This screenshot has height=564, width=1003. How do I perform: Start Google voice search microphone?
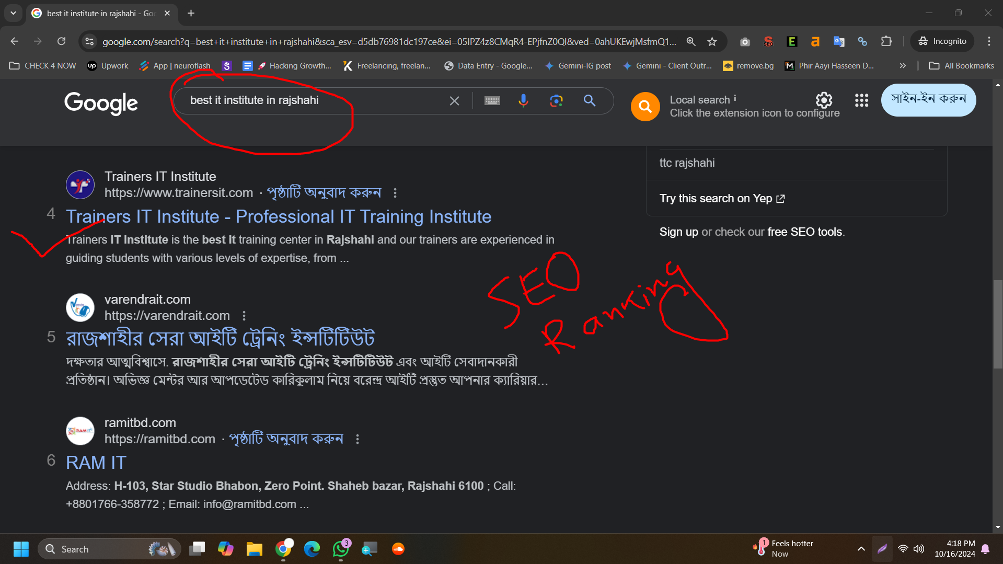[523, 100]
